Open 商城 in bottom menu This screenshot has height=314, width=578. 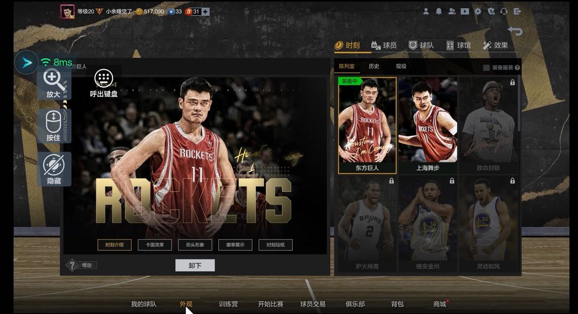click(x=440, y=304)
